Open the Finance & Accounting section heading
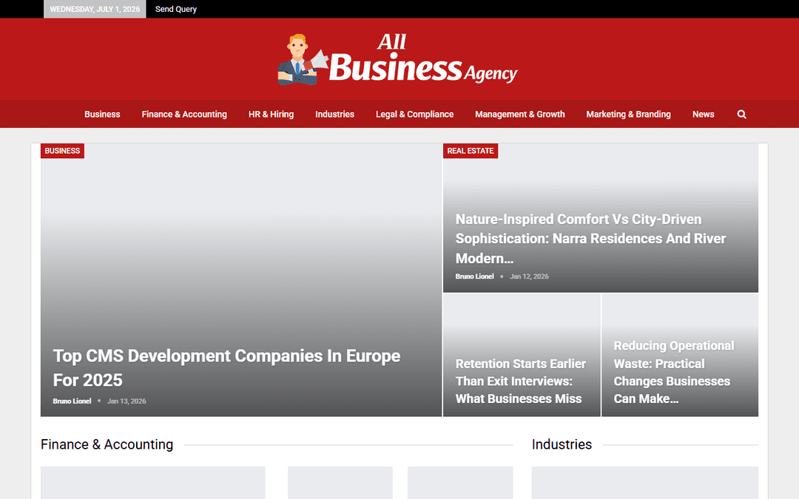Viewport: 799px width, 499px height. coord(107,444)
